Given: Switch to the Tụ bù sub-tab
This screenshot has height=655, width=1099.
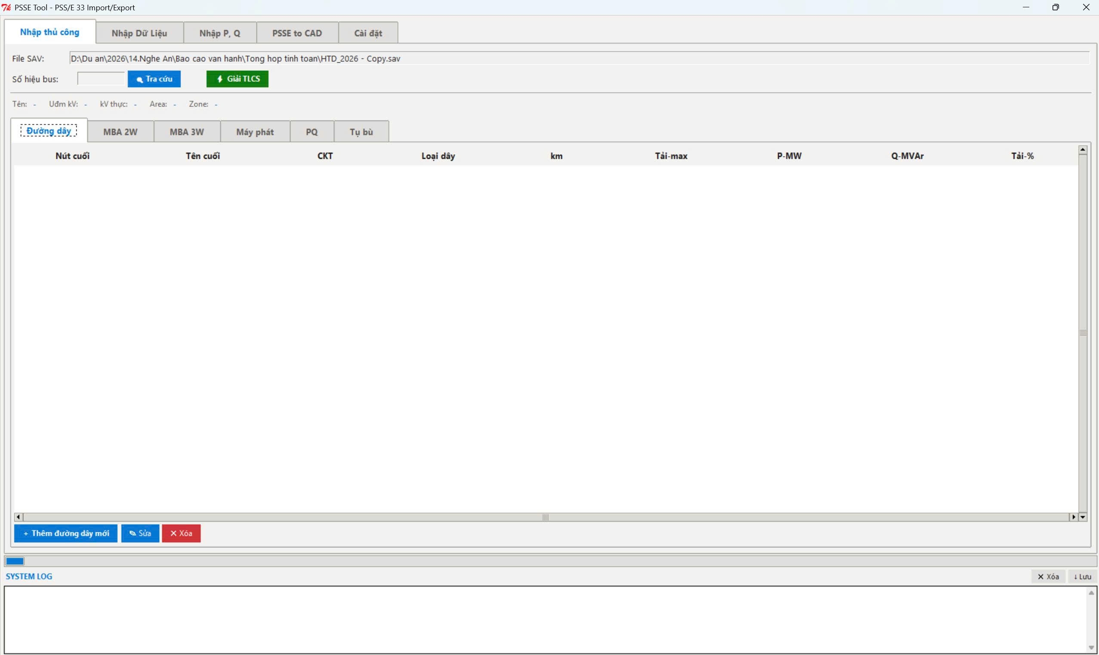Looking at the screenshot, I should (361, 132).
